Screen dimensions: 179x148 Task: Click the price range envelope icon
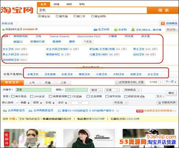(x=59, y=111)
